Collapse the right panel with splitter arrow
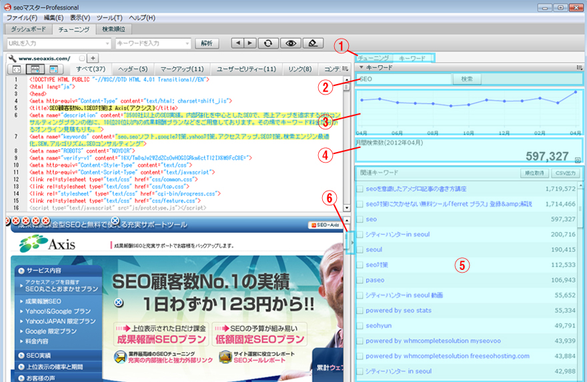The width and height of the screenshot is (587, 382). [351, 243]
